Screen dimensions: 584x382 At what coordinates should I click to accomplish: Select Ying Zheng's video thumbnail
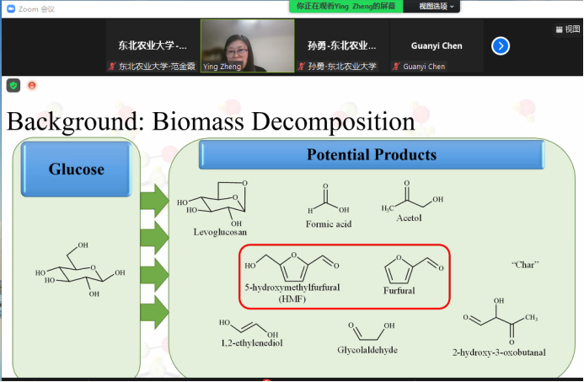click(x=247, y=46)
